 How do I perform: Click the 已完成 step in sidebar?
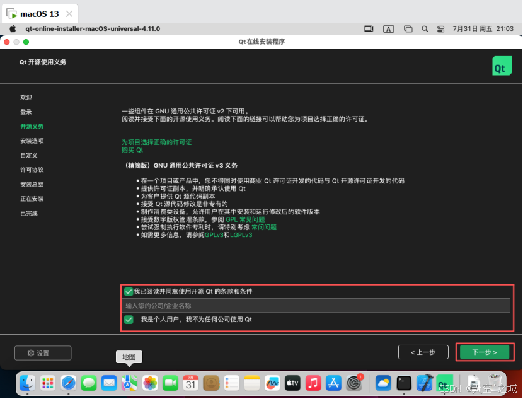pyautogui.click(x=29, y=213)
